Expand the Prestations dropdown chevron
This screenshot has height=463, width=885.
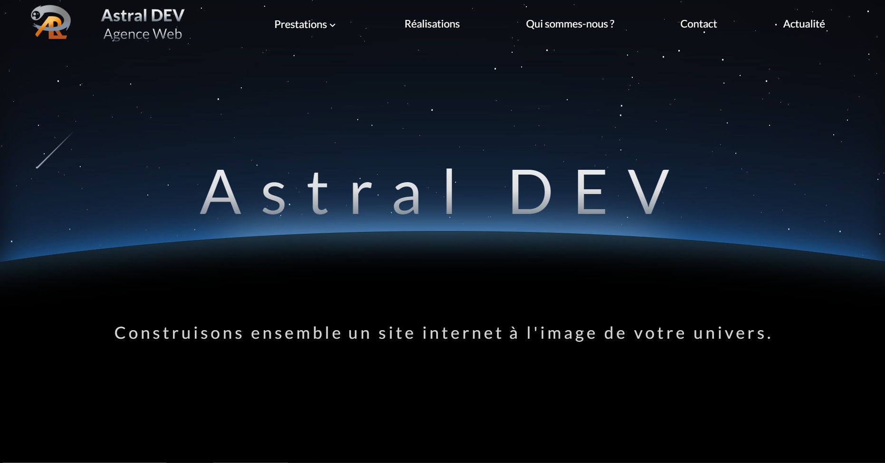(x=333, y=25)
